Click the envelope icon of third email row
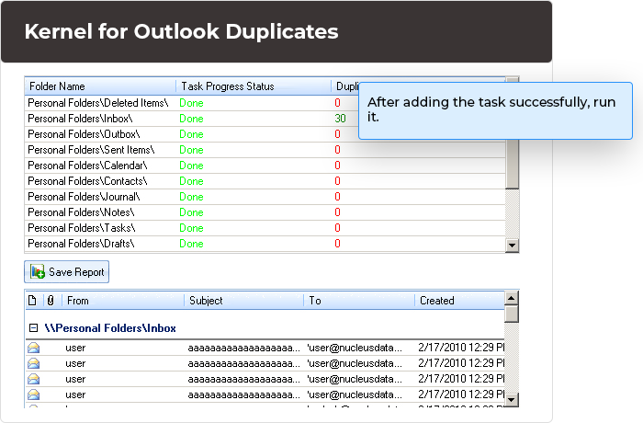This screenshot has width=643, height=423. pyautogui.click(x=34, y=379)
